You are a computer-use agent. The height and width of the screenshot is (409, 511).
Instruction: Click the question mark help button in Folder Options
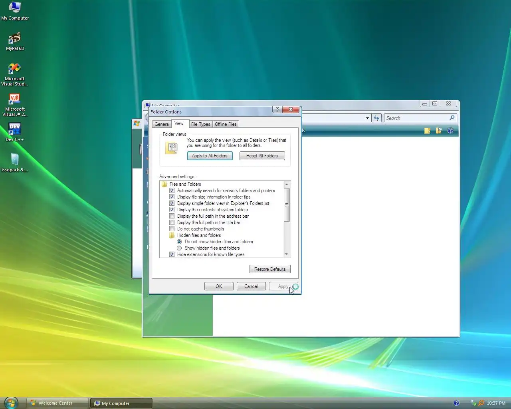pyautogui.click(x=277, y=109)
